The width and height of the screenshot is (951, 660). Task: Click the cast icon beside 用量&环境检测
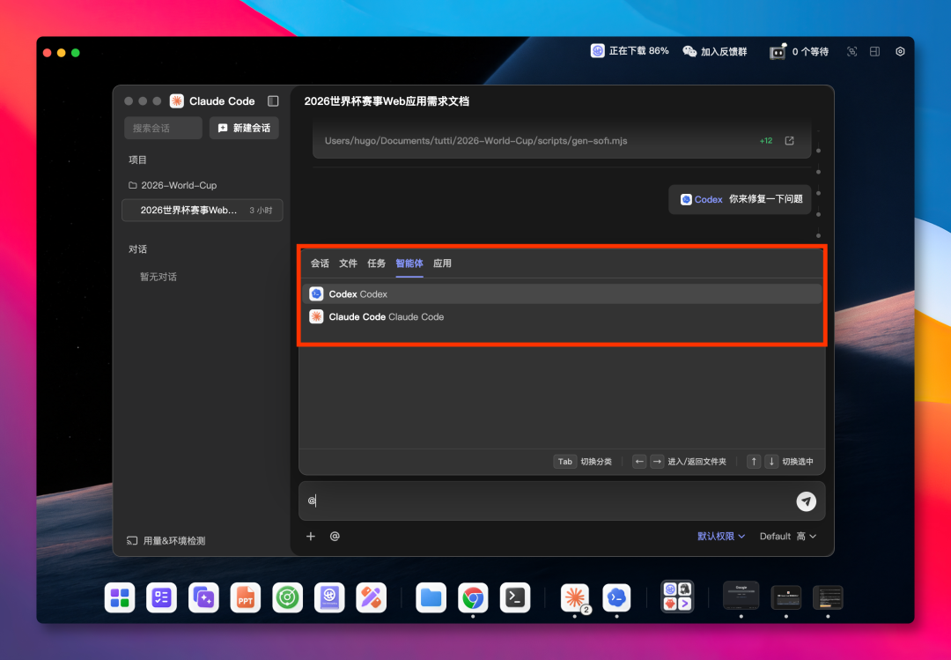131,540
